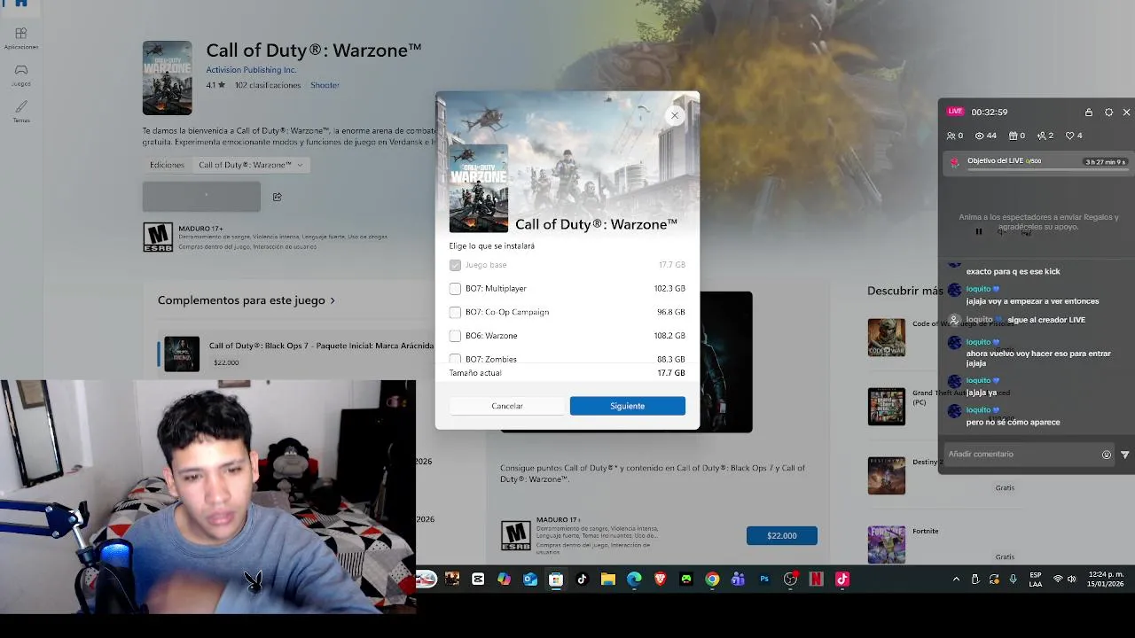Screen dimensions: 1135x638
Task: Open Juegos in the Store sidebar
Action: (20, 74)
